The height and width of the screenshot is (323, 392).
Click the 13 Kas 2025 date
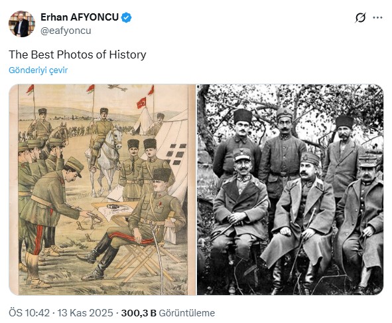[x=86, y=313]
